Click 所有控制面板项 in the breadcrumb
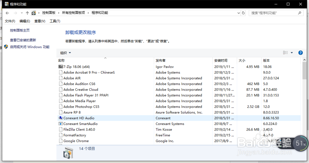Screen dimensions: 309x163 (74, 13)
